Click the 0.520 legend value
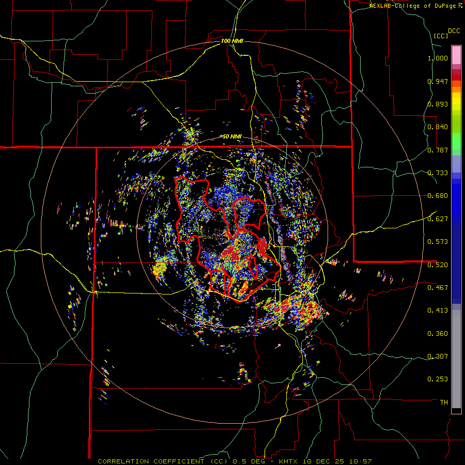This screenshot has width=465, height=465. 438,265
